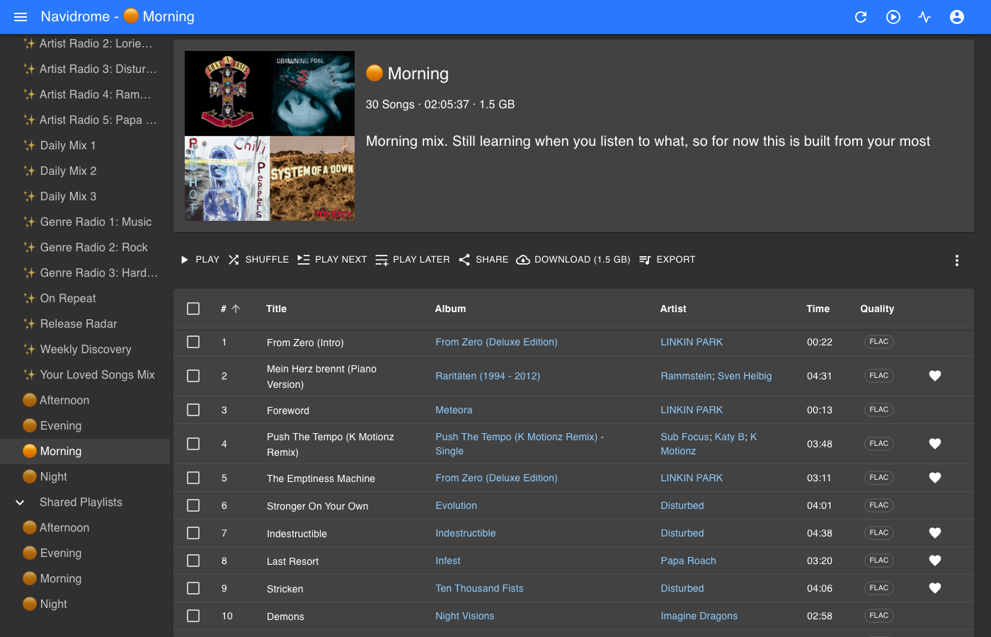Screen dimensions: 991x637
Task: Open the Imagine Dragons artist link
Action: pos(699,616)
